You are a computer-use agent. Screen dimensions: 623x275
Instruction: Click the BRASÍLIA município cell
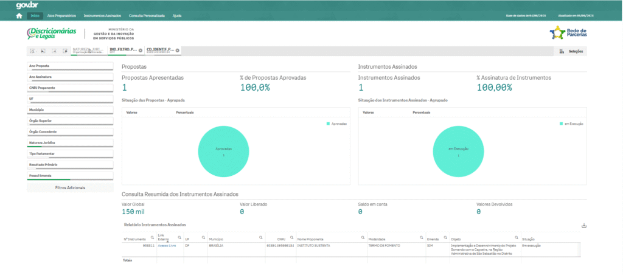[x=216, y=246]
